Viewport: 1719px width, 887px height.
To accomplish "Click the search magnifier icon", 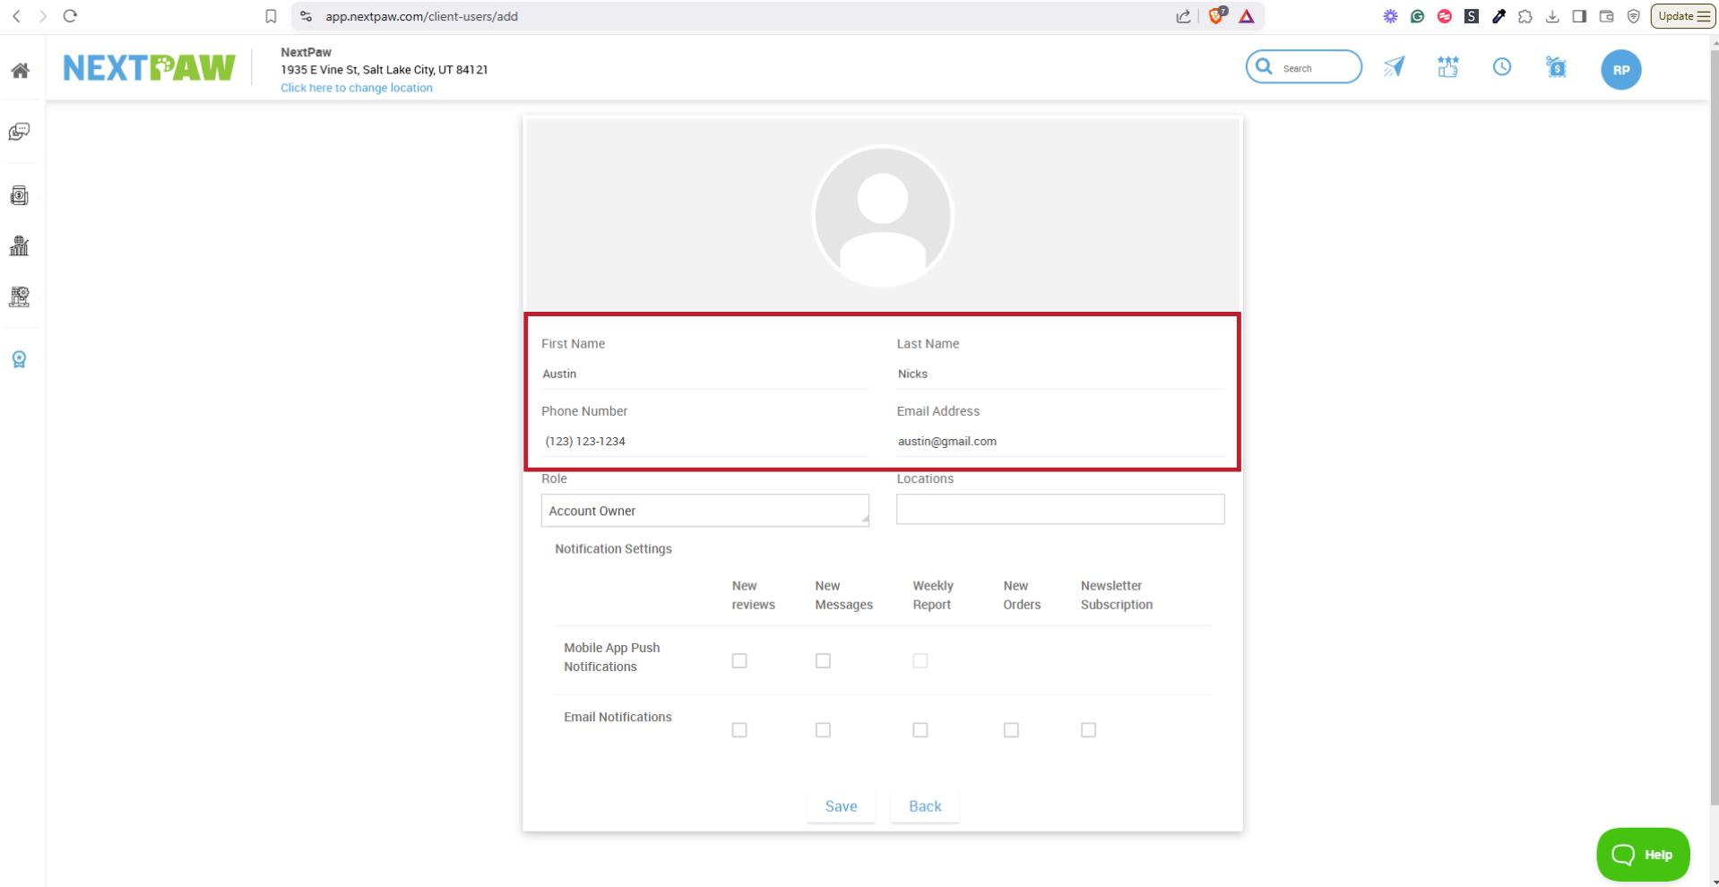I will (x=1264, y=67).
